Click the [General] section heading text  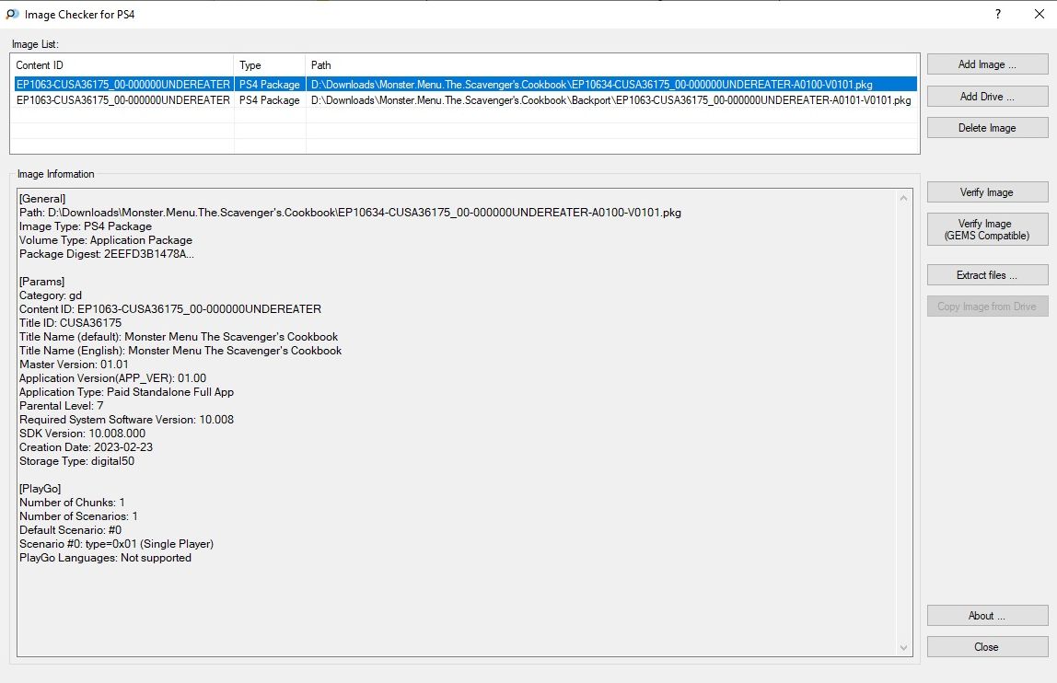(x=42, y=199)
